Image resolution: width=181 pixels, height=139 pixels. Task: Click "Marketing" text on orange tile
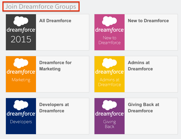(21, 80)
